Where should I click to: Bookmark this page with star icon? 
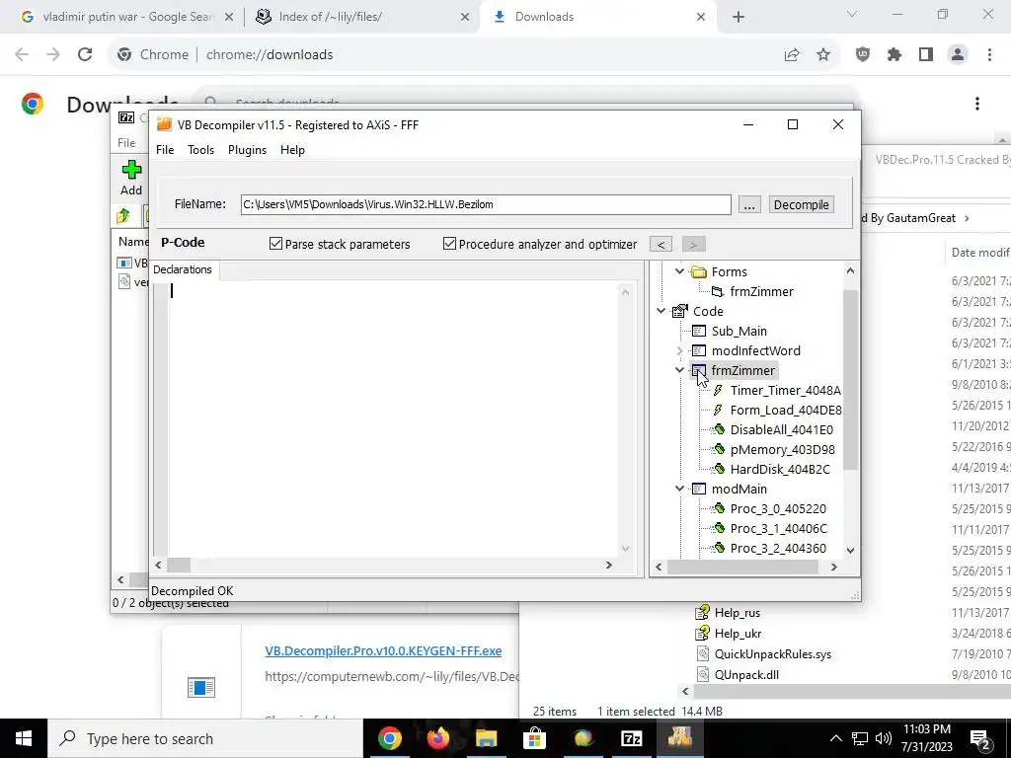coord(823,55)
